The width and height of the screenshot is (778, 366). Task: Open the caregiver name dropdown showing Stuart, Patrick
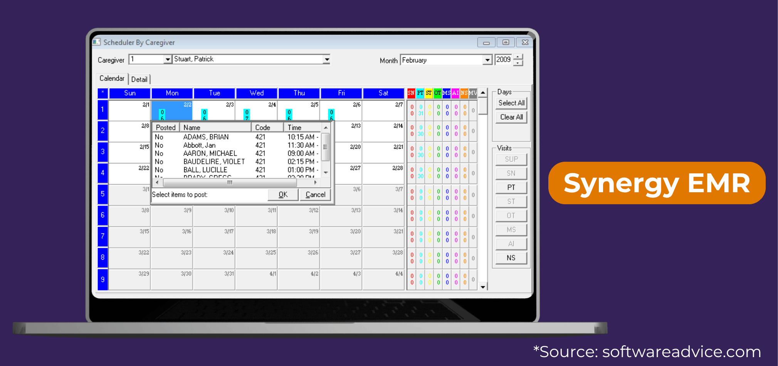pyautogui.click(x=327, y=59)
